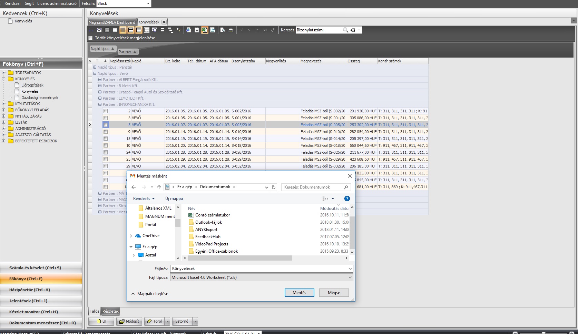This screenshot has height=334, width=578.
Task: Check the box for entry S-010/2016
Action: pyautogui.click(x=106, y=132)
